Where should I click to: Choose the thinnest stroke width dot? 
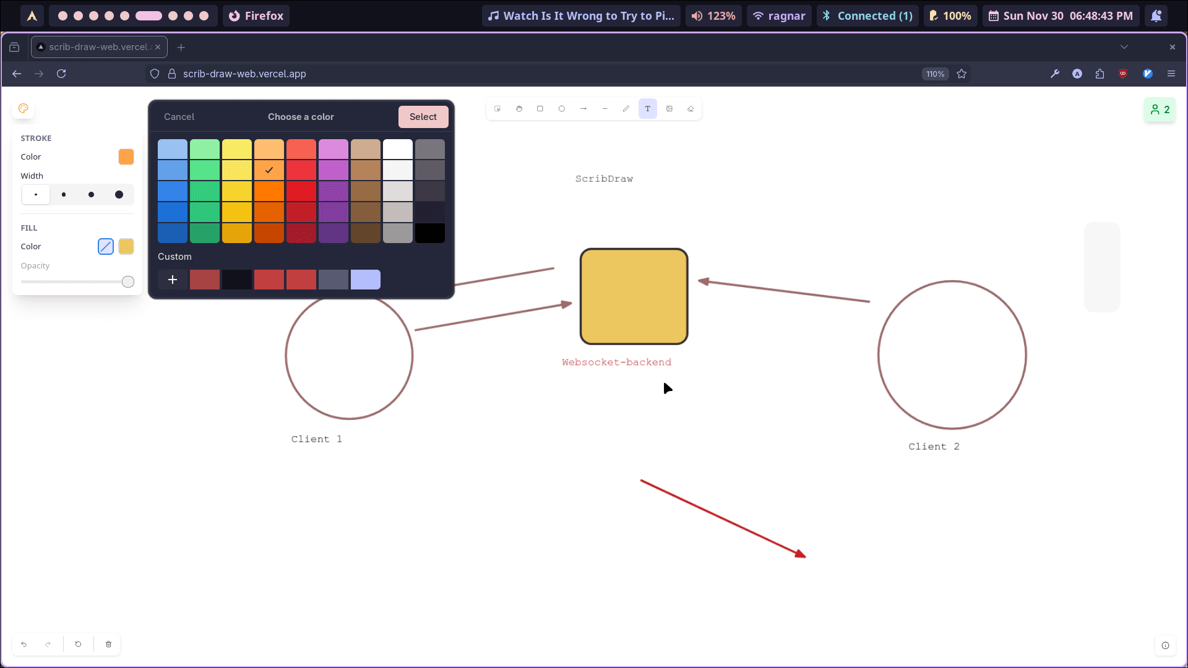click(x=35, y=194)
